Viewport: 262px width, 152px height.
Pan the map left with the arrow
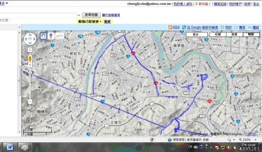(x=26, y=39)
